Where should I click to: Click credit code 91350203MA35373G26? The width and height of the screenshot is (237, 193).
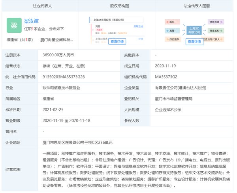(x=64, y=77)
